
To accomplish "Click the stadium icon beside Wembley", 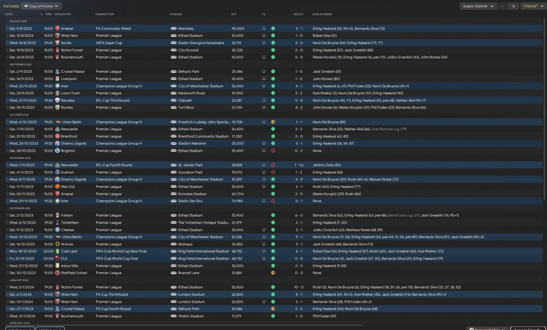I will pos(174,29).
